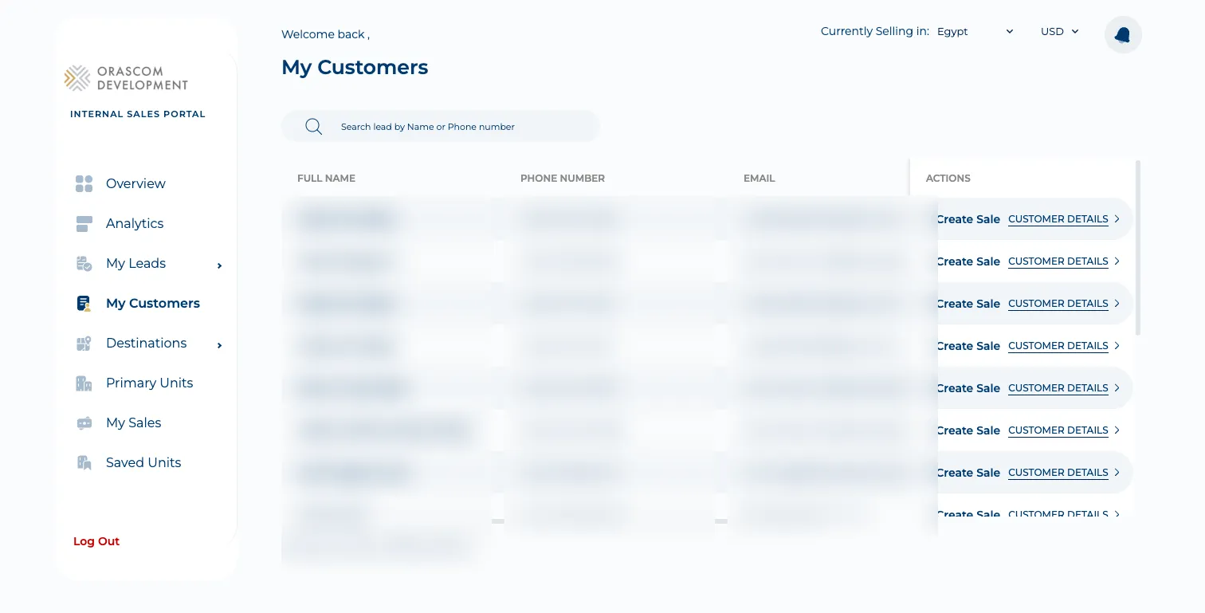Click the Internal Sales Portal label
1205x613 pixels.
point(138,114)
